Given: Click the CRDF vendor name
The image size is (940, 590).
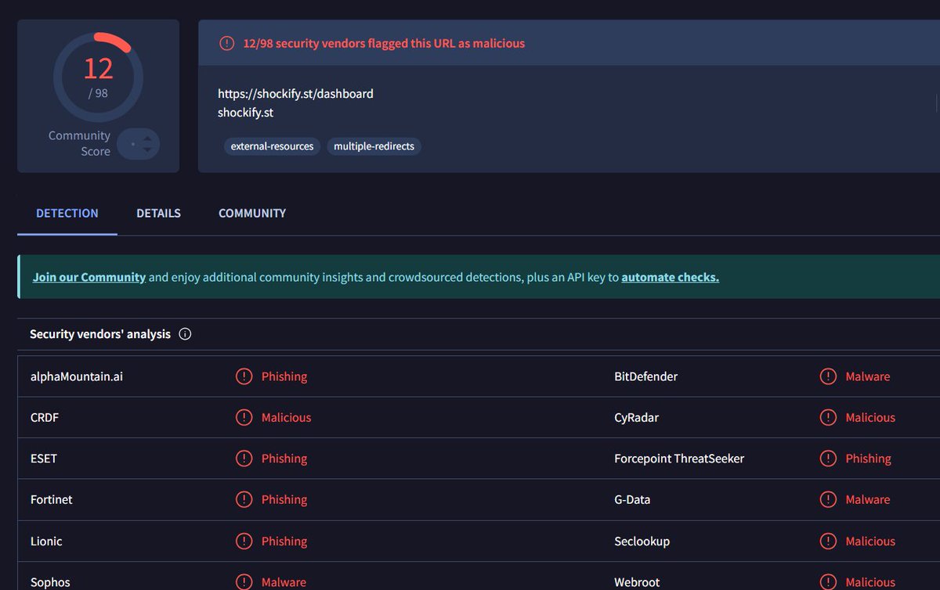Looking at the screenshot, I should pyautogui.click(x=45, y=417).
